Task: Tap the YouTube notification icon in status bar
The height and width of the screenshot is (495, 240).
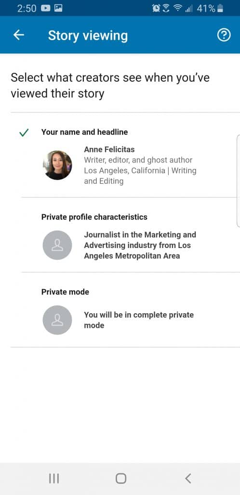Action: pyautogui.click(x=46, y=8)
